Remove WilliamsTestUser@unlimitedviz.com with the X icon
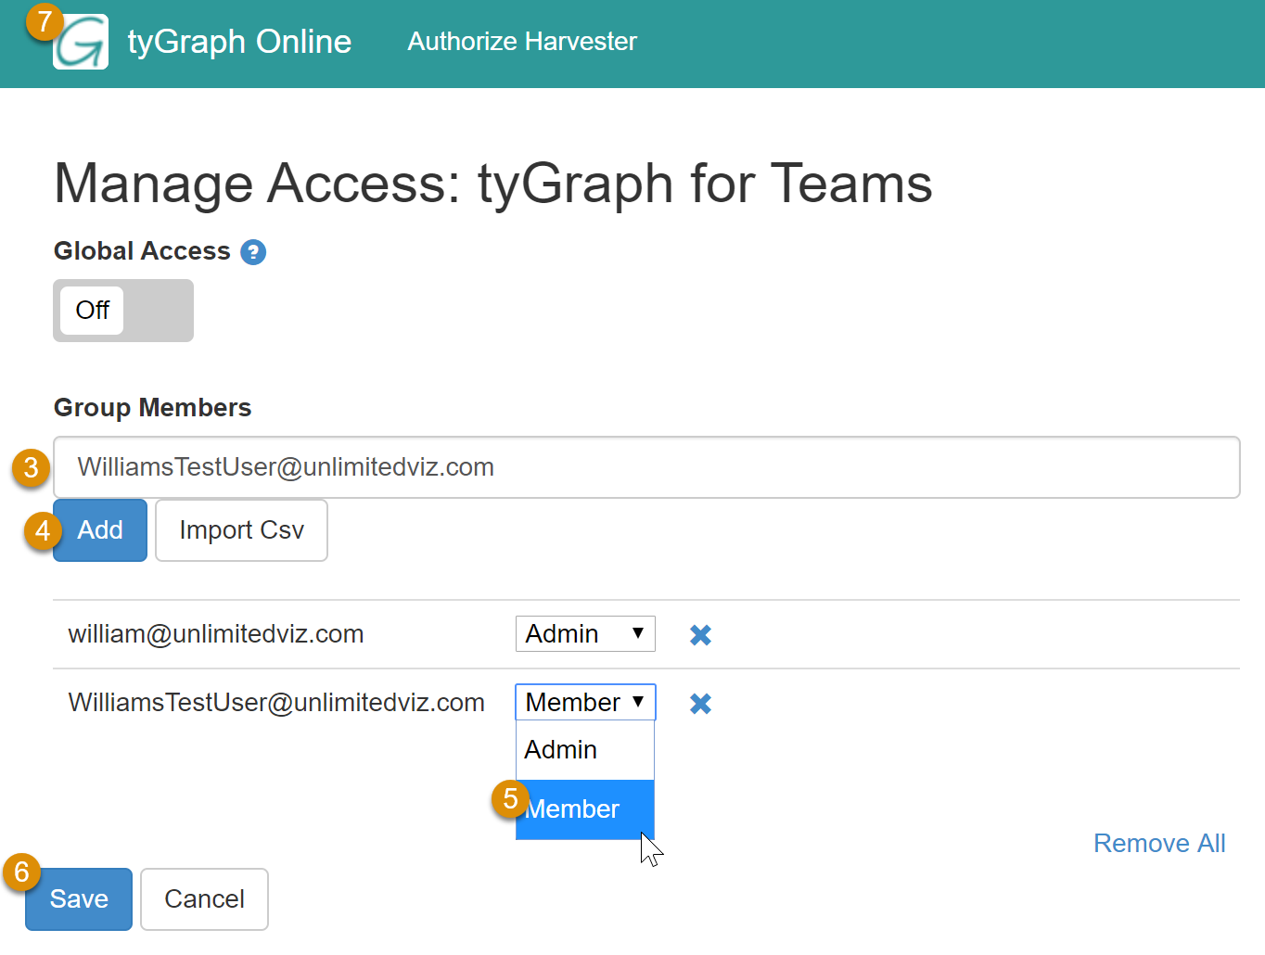The image size is (1265, 955). pos(701,704)
